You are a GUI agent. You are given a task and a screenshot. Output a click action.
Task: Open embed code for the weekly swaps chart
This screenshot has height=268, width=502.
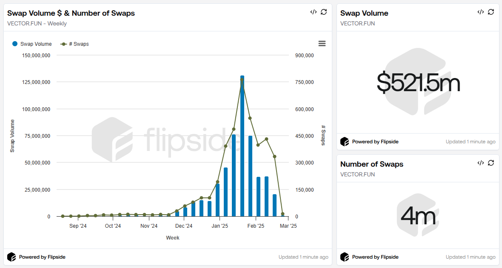click(314, 12)
